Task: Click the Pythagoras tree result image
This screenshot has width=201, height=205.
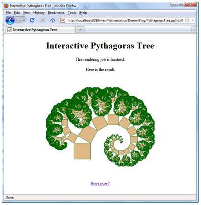Action: [100, 127]
